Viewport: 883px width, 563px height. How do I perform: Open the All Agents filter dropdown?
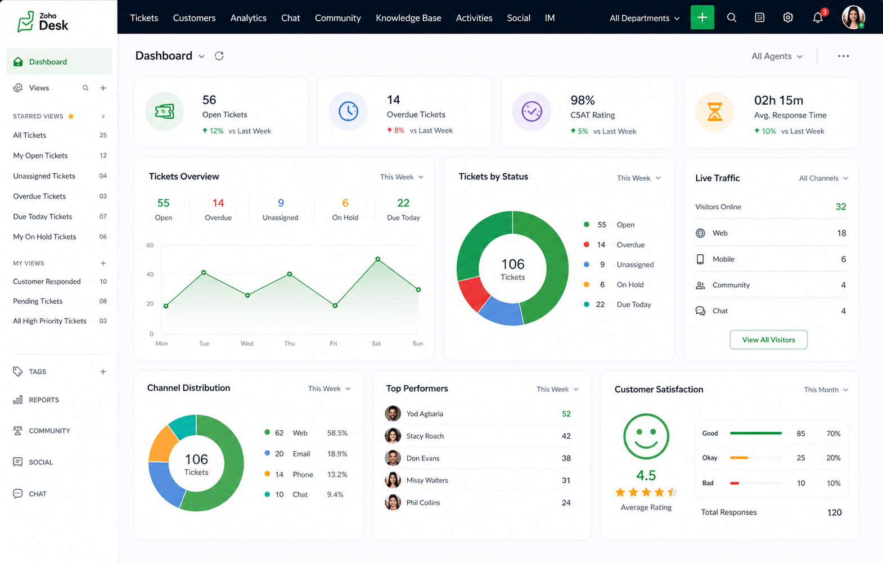777,56
